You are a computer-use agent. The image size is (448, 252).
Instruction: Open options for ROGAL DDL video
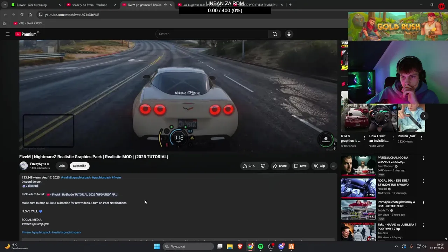423,181
